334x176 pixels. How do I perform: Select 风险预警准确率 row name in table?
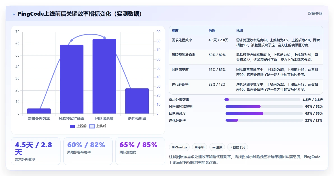(x=184, y=55)
